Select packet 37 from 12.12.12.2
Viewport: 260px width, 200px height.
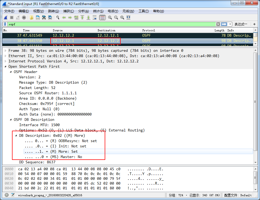tap(128, 35)
